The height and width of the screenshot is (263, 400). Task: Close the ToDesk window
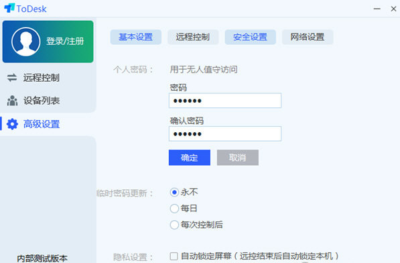click(x=393, y=9)
